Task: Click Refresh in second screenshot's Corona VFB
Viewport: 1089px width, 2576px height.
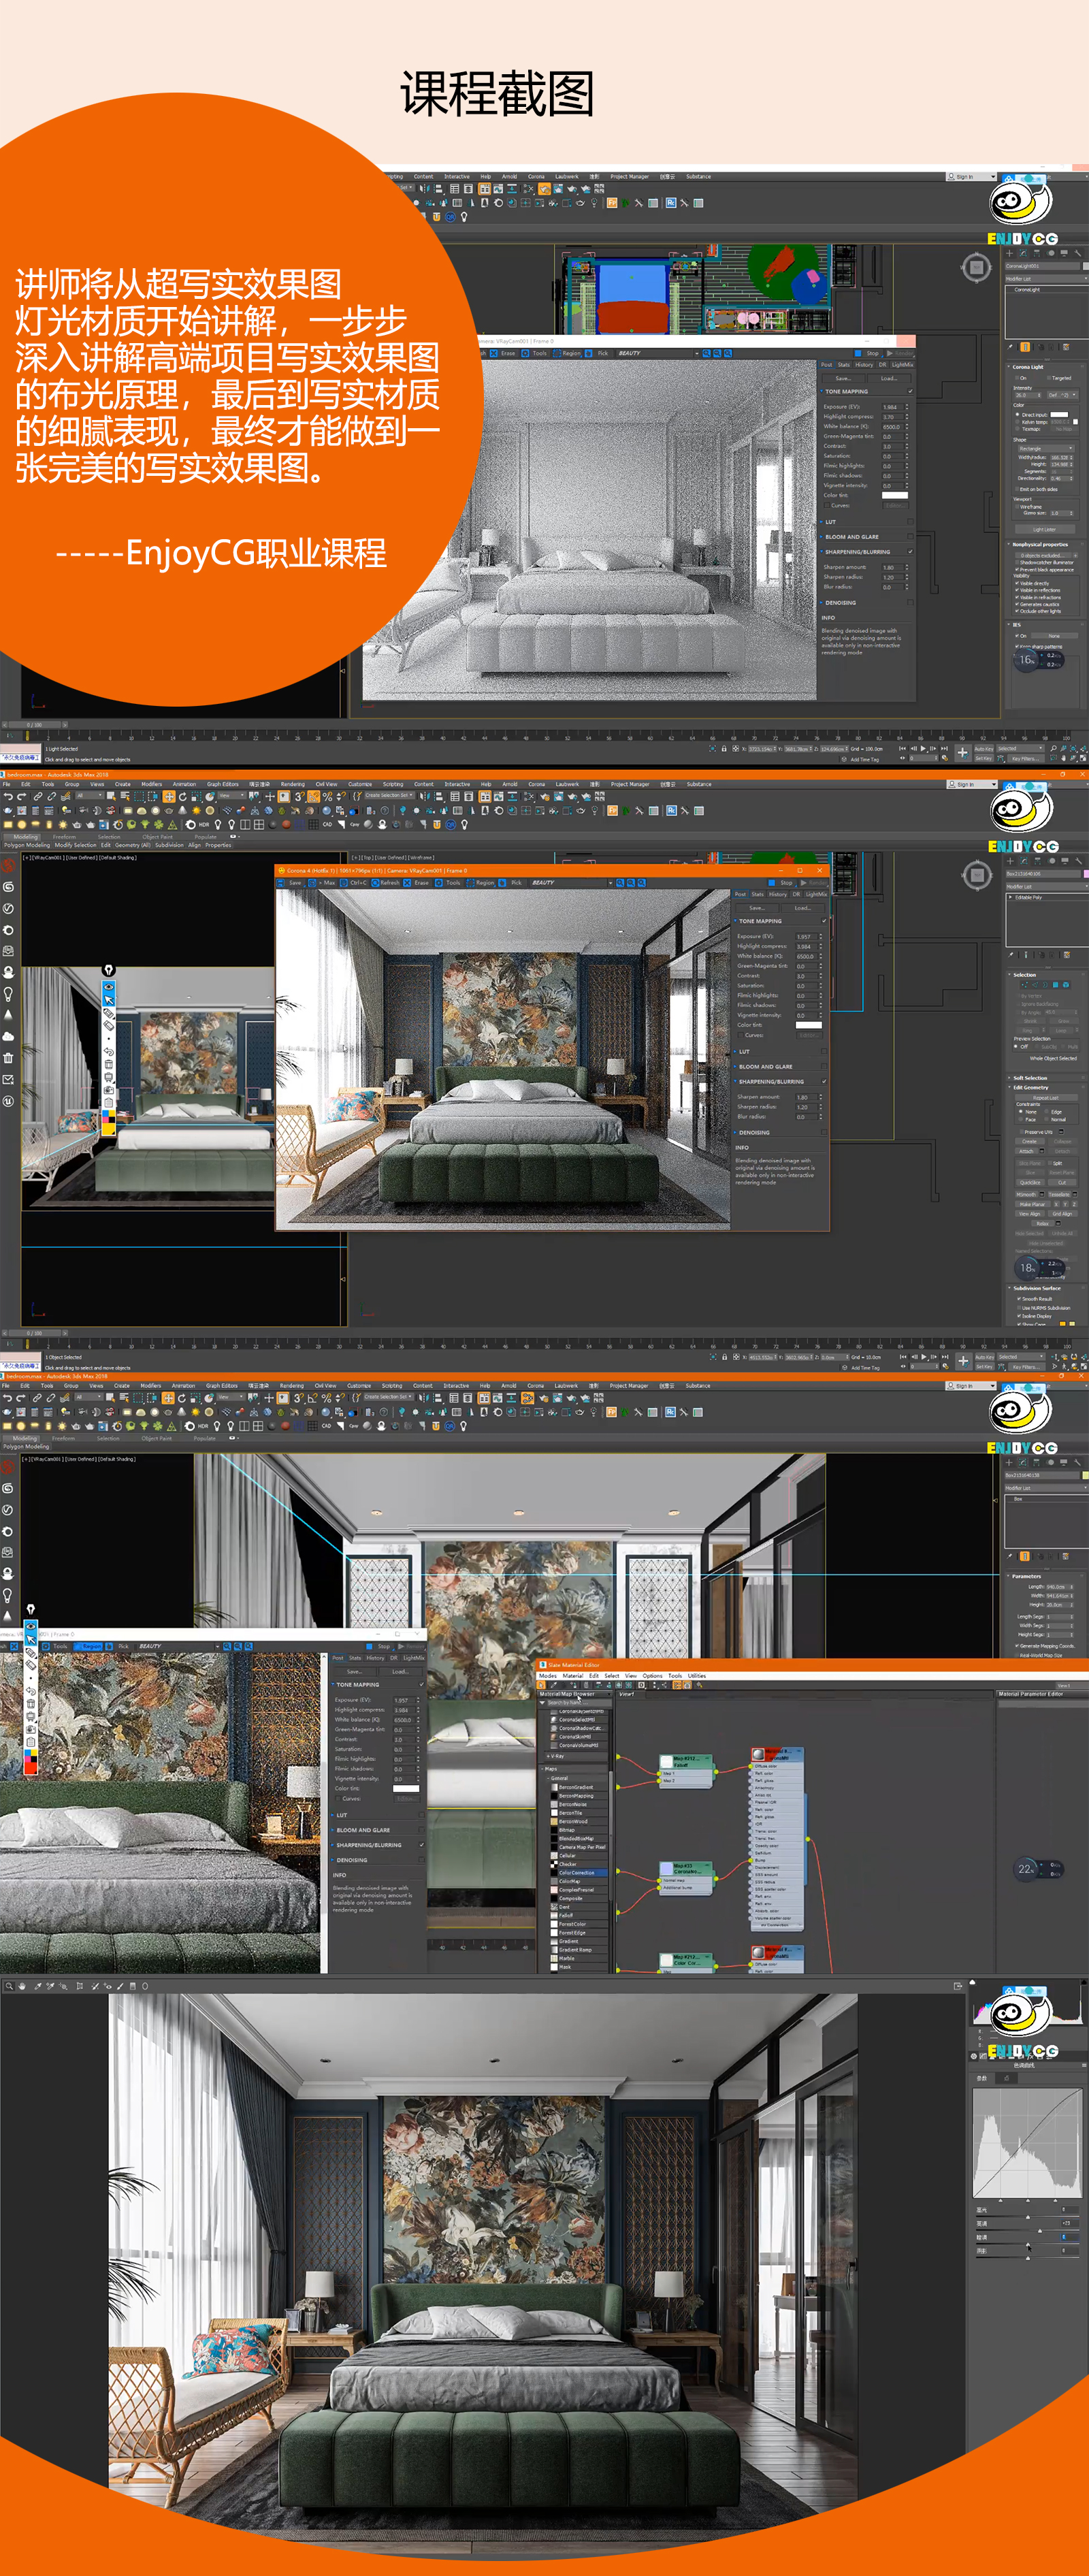Action: pyautogui.click(x=386, y=883)
